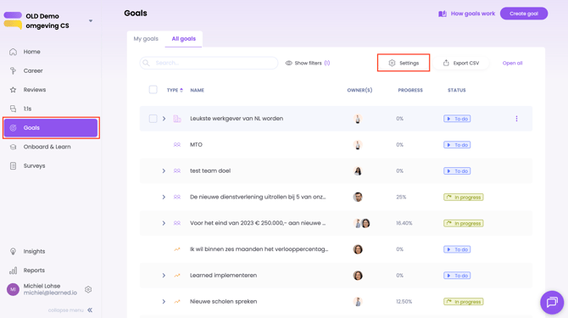This screenshot has height=318, width=568.
Task: Toggle the select-all checkbox in table header
Action: point(153,89)
